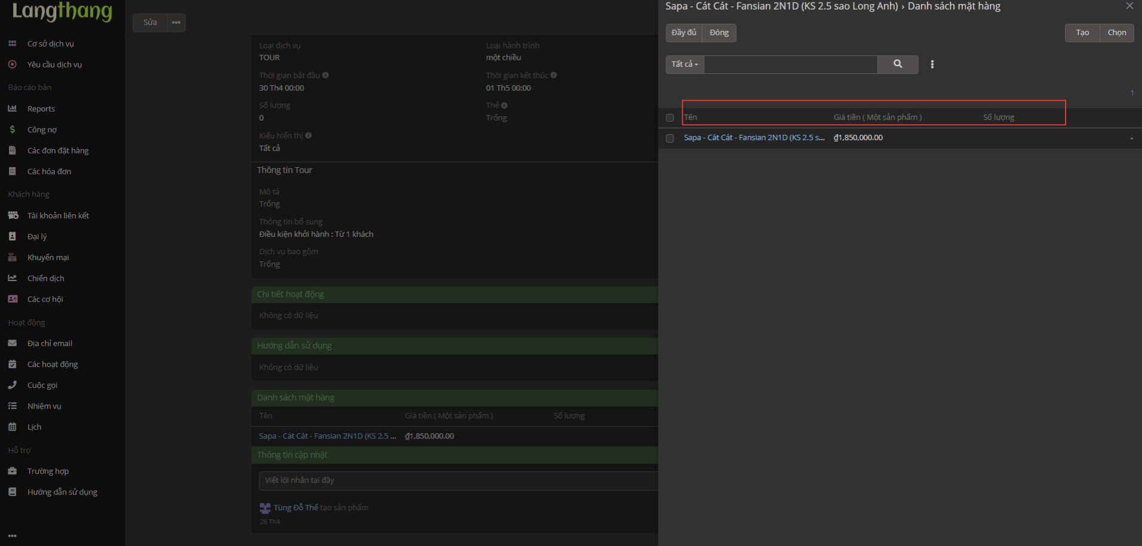This screenshot has height=546, width=1142.
Task: Open Công nợ in the sidebar
Action: (42, 129)
